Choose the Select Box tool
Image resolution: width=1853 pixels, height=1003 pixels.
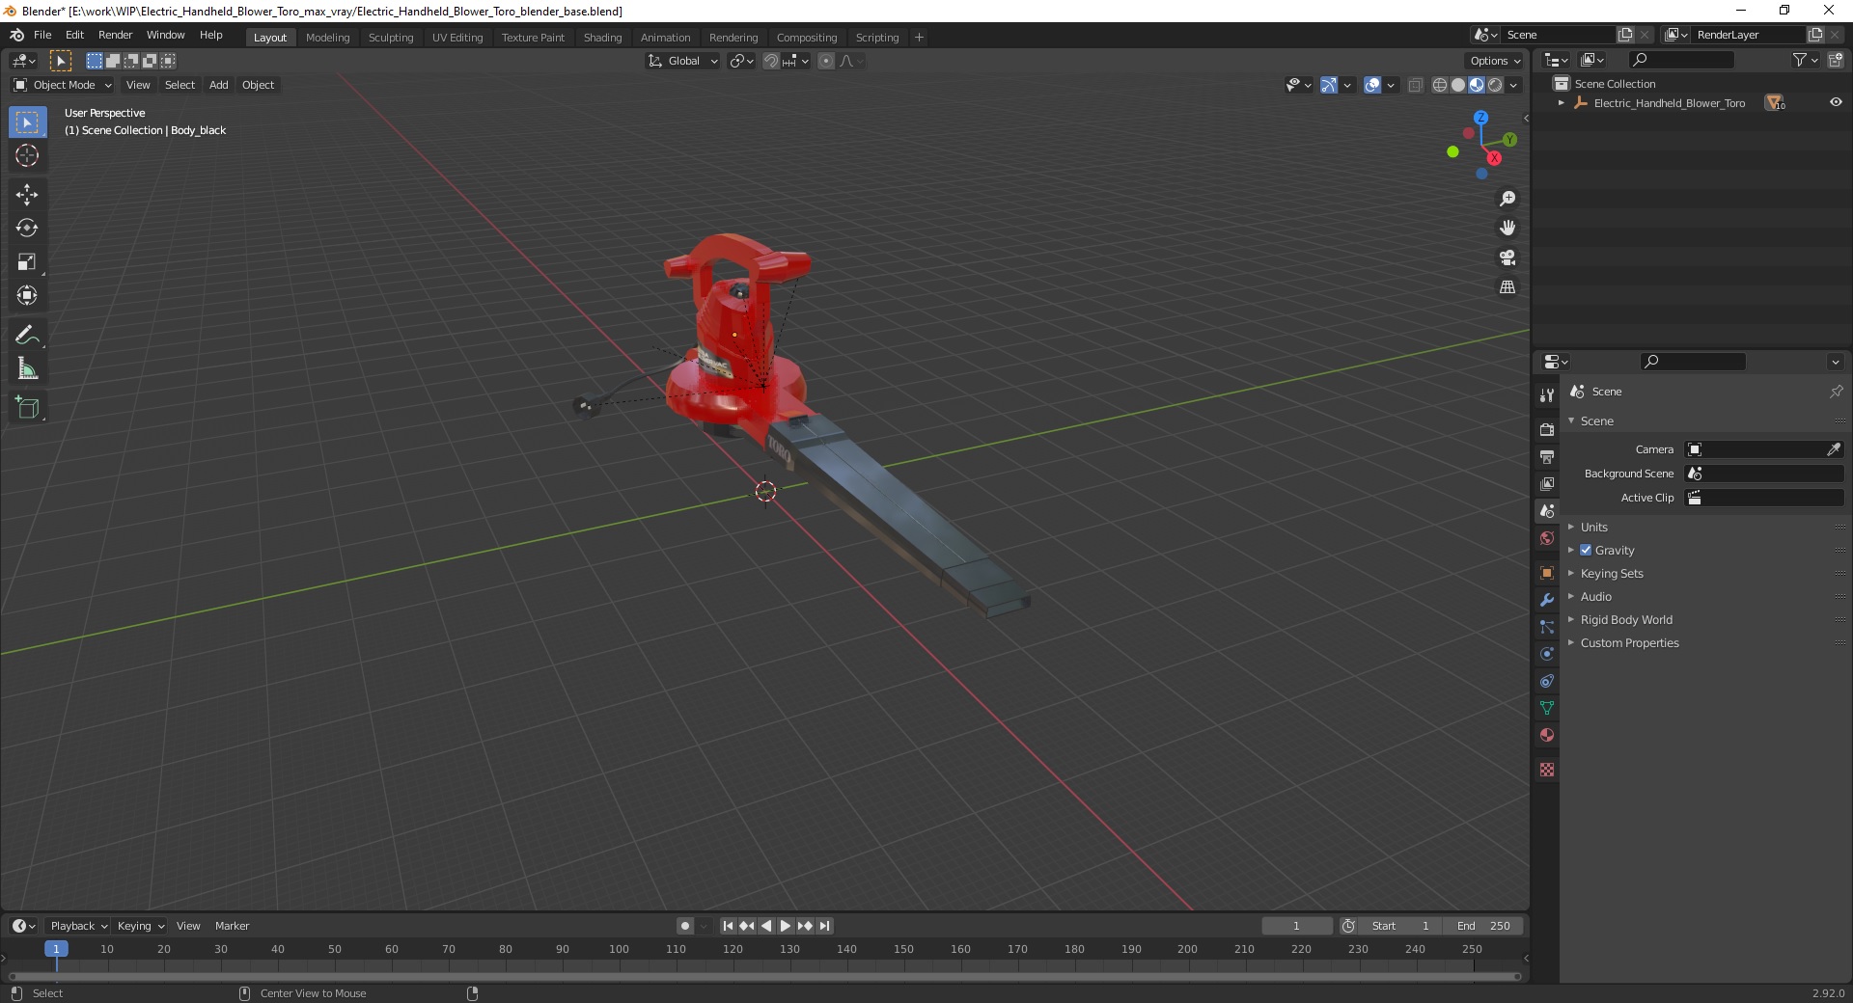coord(27,122)
